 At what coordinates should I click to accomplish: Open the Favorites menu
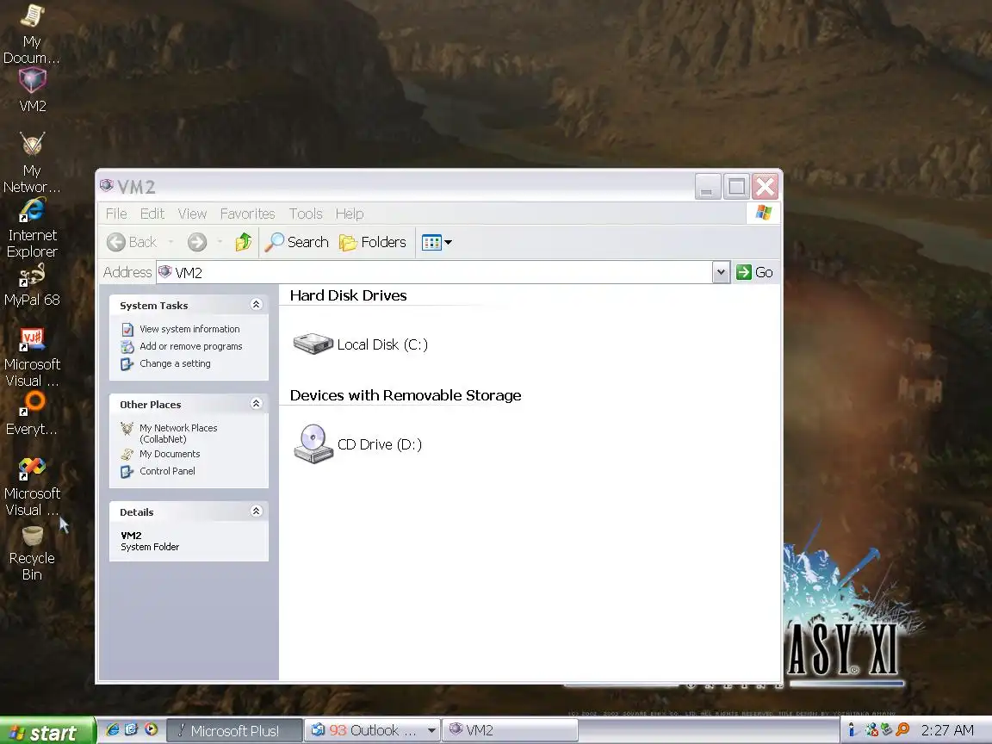coord(247,214)
